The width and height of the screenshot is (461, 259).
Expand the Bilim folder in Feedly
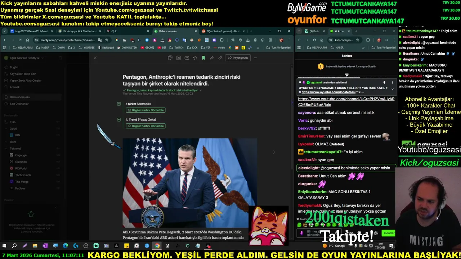tap(6, 142)
